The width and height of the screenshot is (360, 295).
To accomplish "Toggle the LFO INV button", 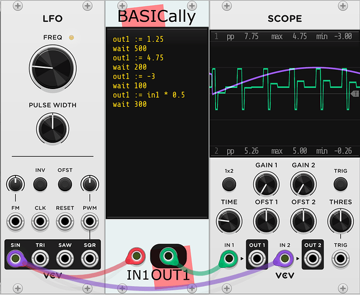I will 40,184.
